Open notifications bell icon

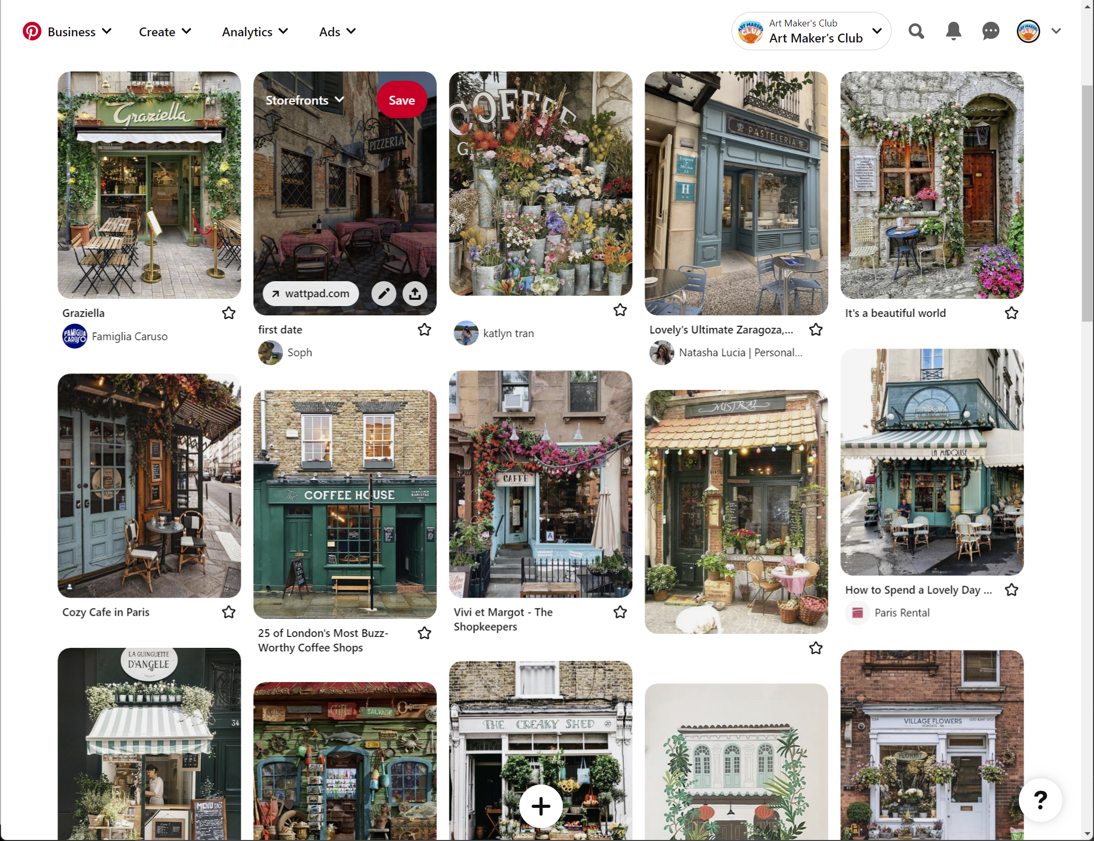click(953, 32)
